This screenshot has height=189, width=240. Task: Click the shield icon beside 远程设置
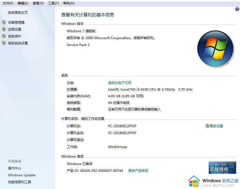point(4,29)
